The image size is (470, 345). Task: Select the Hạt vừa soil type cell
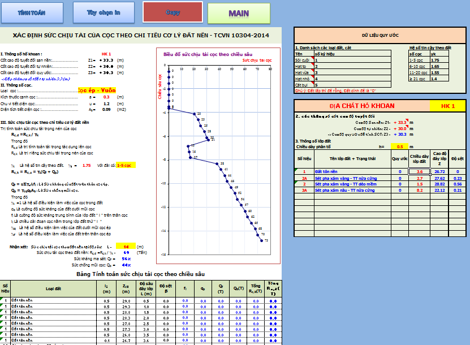tap(304, 72)
